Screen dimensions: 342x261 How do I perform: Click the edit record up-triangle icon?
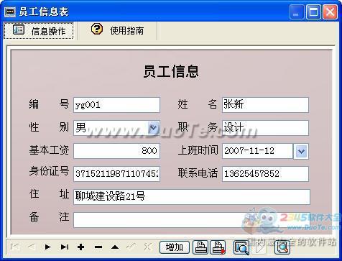click(x=115, y=247)
